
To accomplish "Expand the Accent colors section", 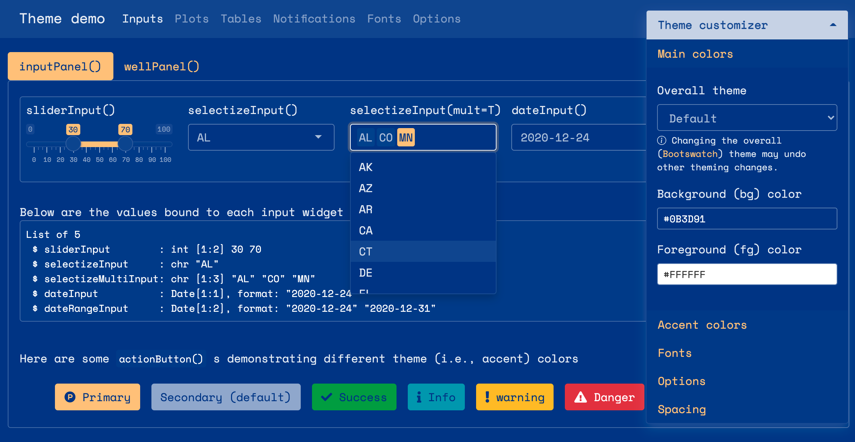I will [702, 325].
